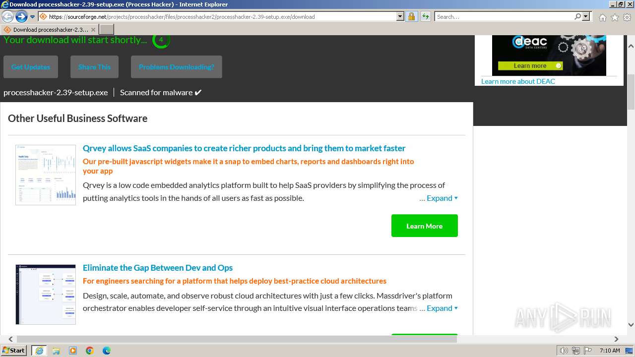
Task: Click the 7:10 AM system clock
Action: click(610, 351)
